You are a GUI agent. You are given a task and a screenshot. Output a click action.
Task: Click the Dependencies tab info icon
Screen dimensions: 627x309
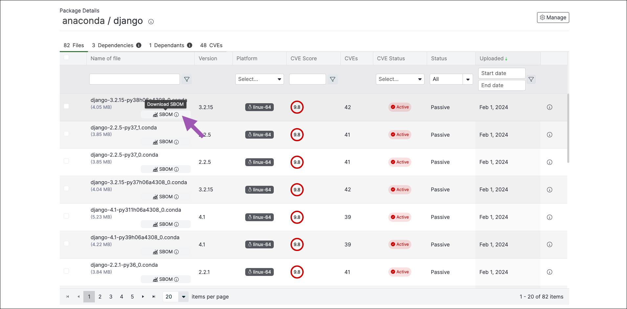click(139, 45)
